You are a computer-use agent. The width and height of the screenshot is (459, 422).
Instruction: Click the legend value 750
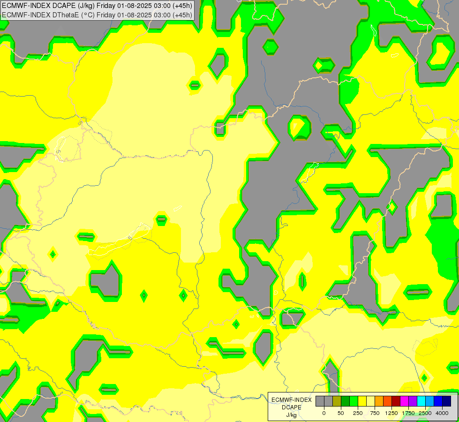point(375,413)
